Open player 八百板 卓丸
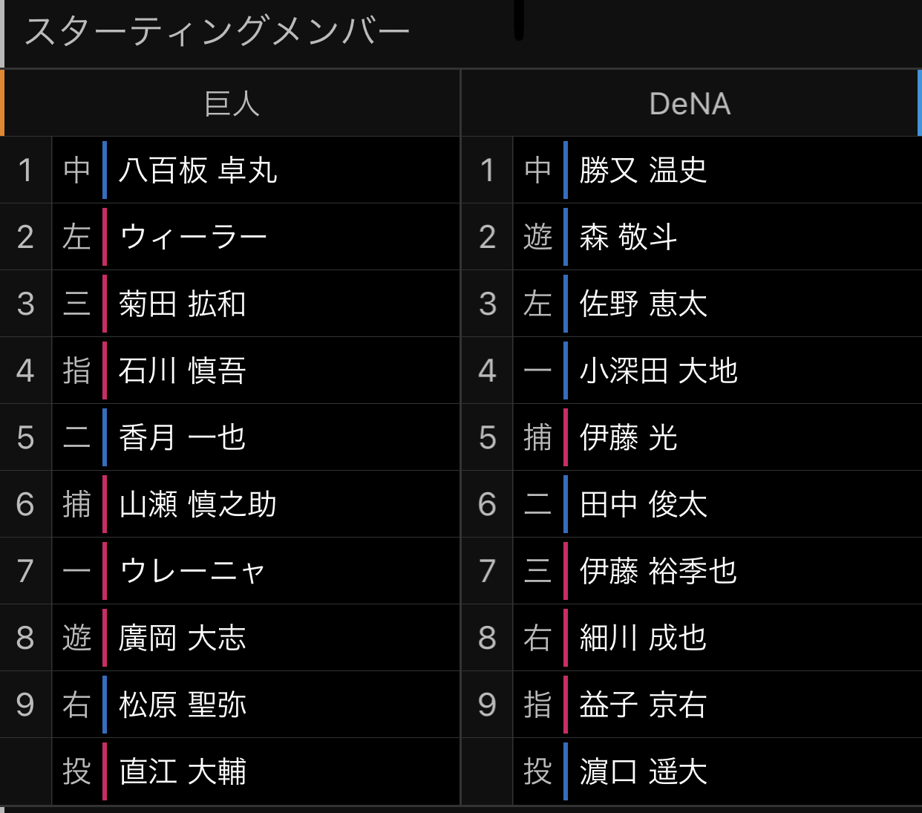This screenshot has width=922, height=813. point(197,170)
